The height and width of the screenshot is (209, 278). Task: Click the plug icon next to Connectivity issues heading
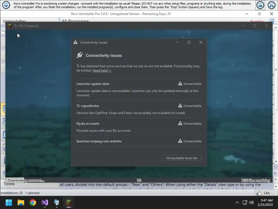[80, 55]
